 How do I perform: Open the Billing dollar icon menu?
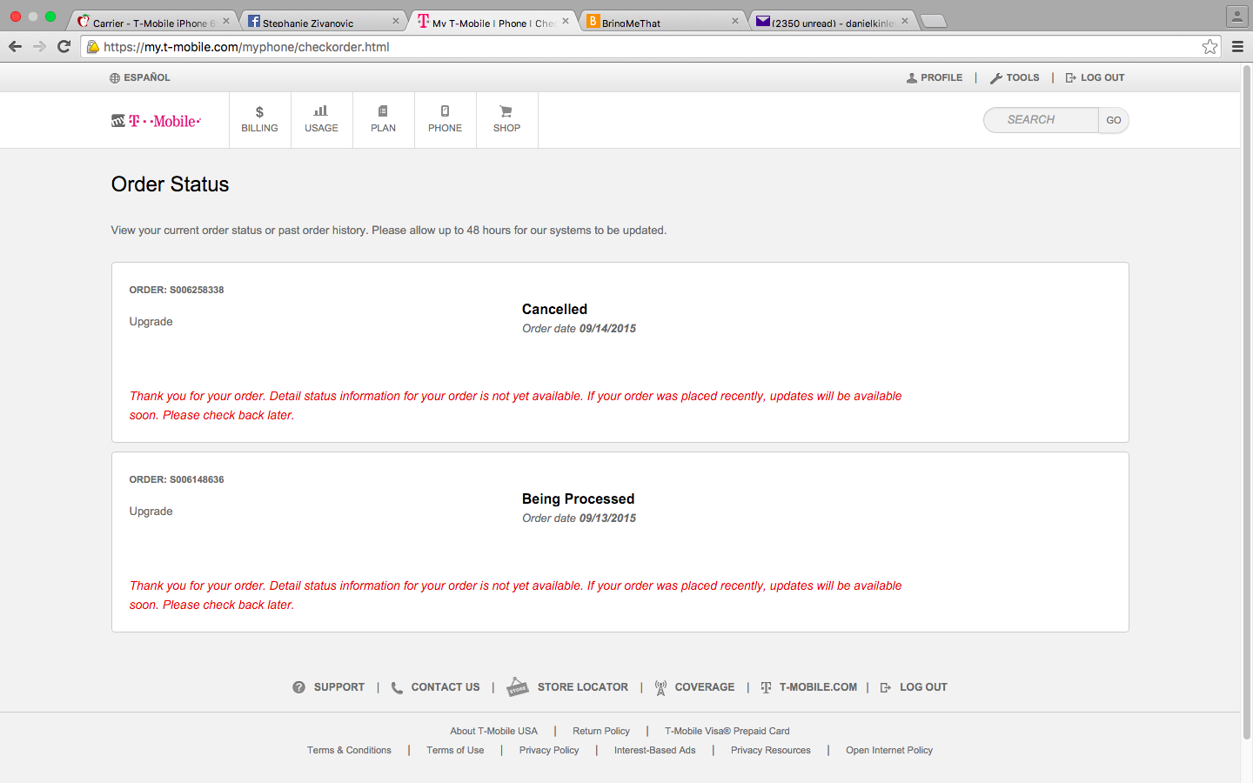[x=259, y=120]
